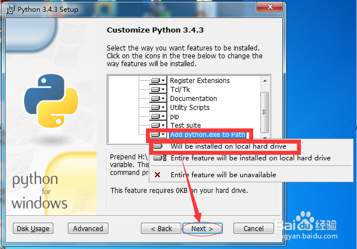Select the Add python.exe to Path row

(208, 135)
